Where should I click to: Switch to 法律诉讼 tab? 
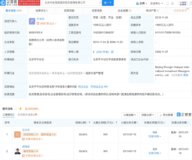[x=42, y=11]
